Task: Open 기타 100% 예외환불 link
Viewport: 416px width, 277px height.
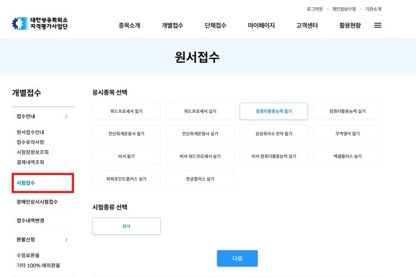Action: point(38,265)
